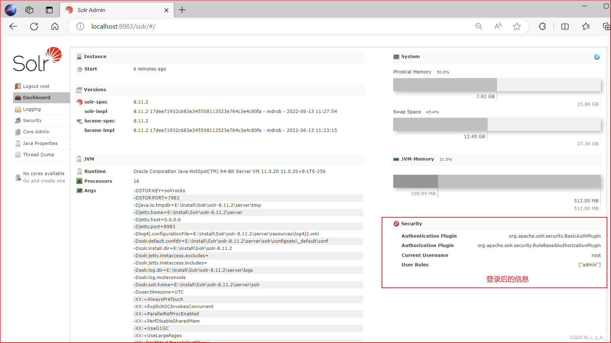
Task: Click the Security users icon in sidebar
Action: point(18,121)
